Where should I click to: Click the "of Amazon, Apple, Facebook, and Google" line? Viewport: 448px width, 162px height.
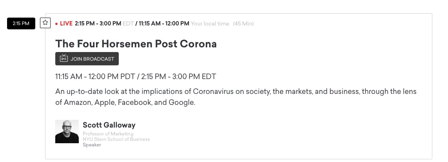click(x=125, y=103)
